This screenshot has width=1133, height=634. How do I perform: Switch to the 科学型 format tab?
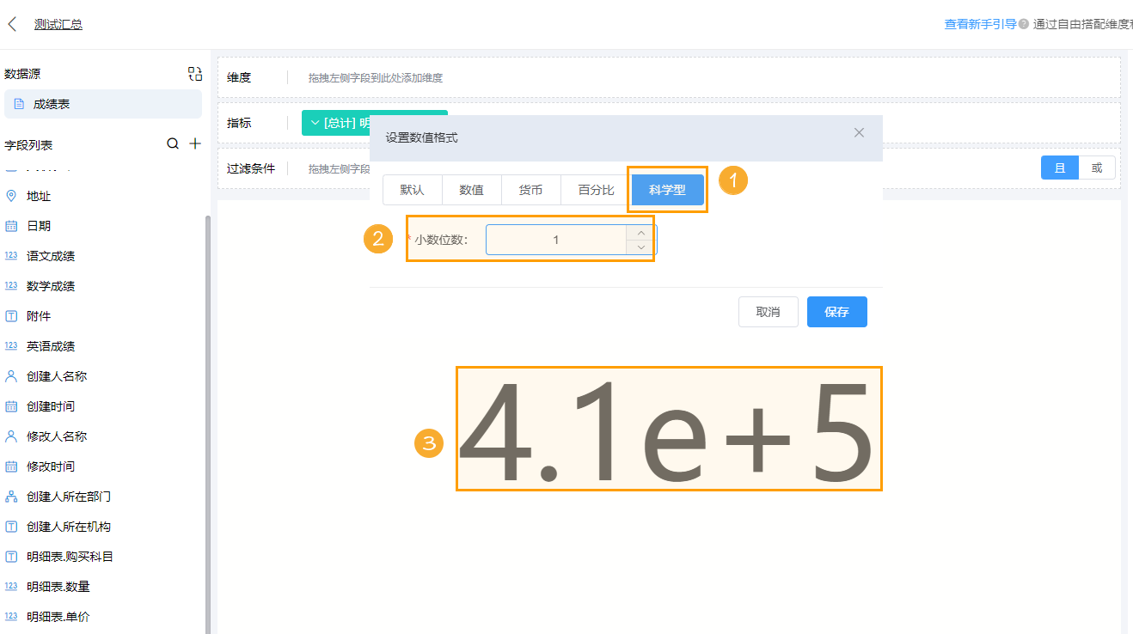click(667, 189)
